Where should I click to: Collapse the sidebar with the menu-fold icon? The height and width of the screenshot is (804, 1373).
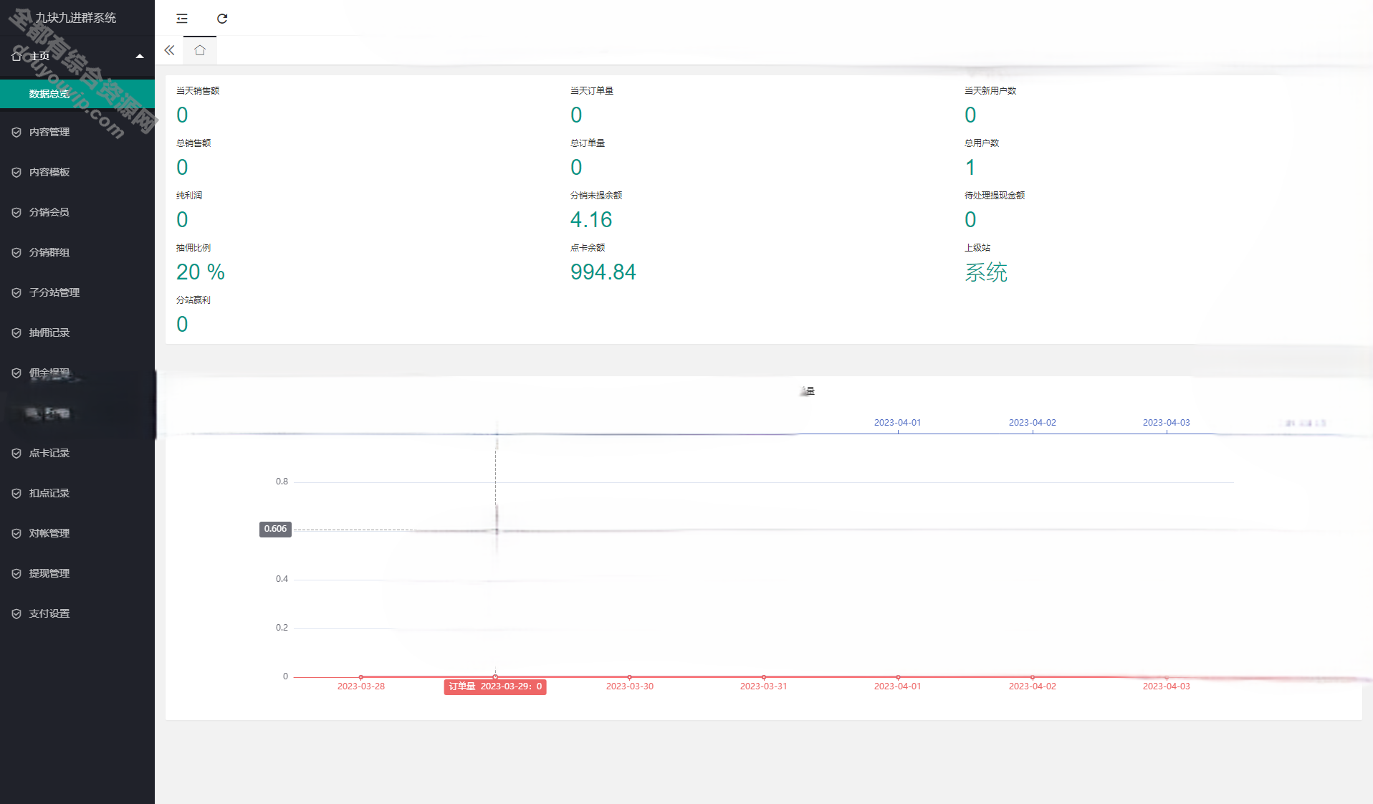[182, 19]
